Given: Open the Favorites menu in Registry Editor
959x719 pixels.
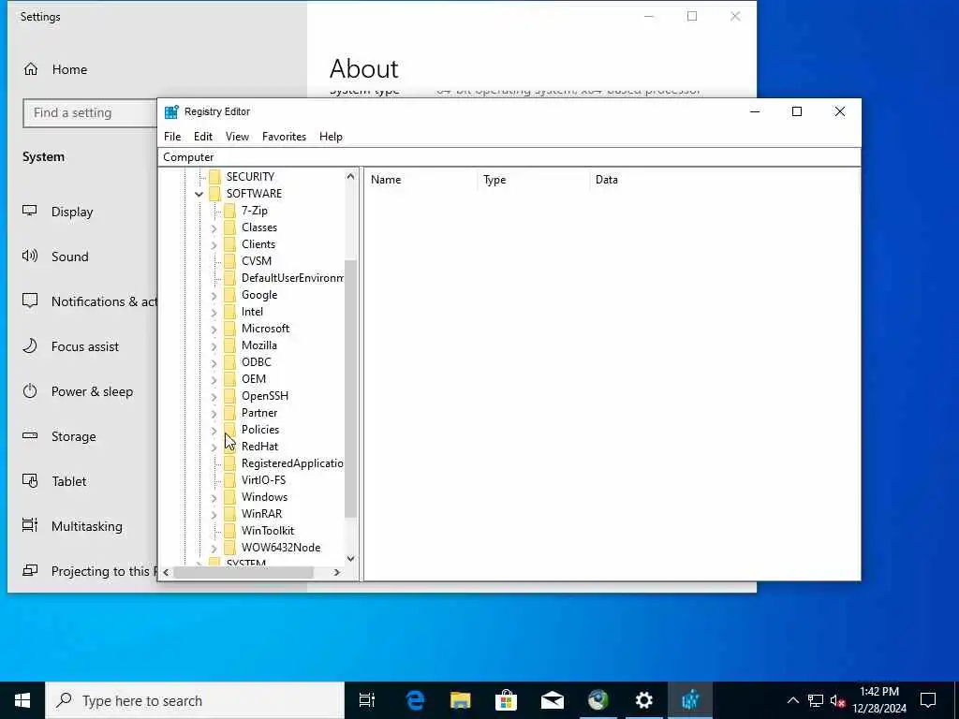Looking at the screenshot, I should pos(284,137).
